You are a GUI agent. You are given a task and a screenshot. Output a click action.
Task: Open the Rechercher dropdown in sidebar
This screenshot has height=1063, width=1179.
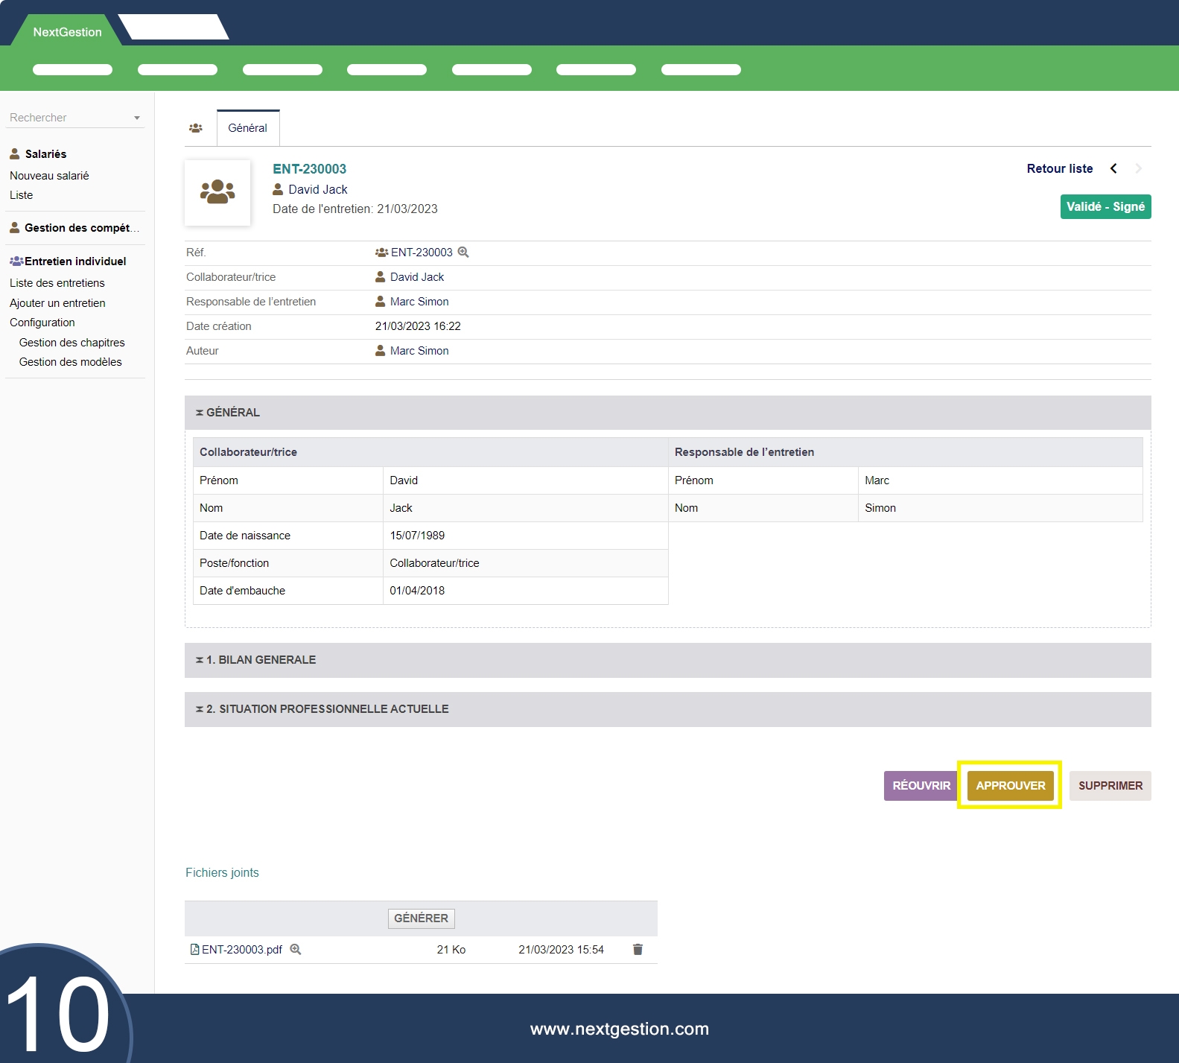coord(74,118)
